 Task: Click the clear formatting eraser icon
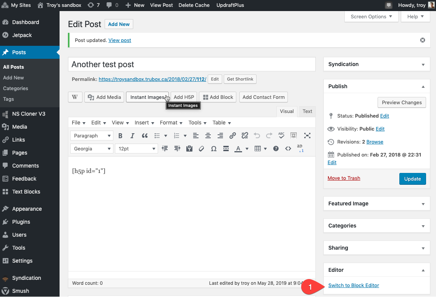pos(202,148)
